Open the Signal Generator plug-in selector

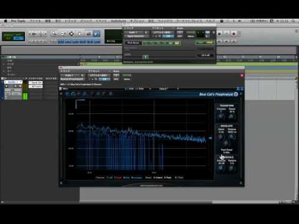tap(136, 36)
